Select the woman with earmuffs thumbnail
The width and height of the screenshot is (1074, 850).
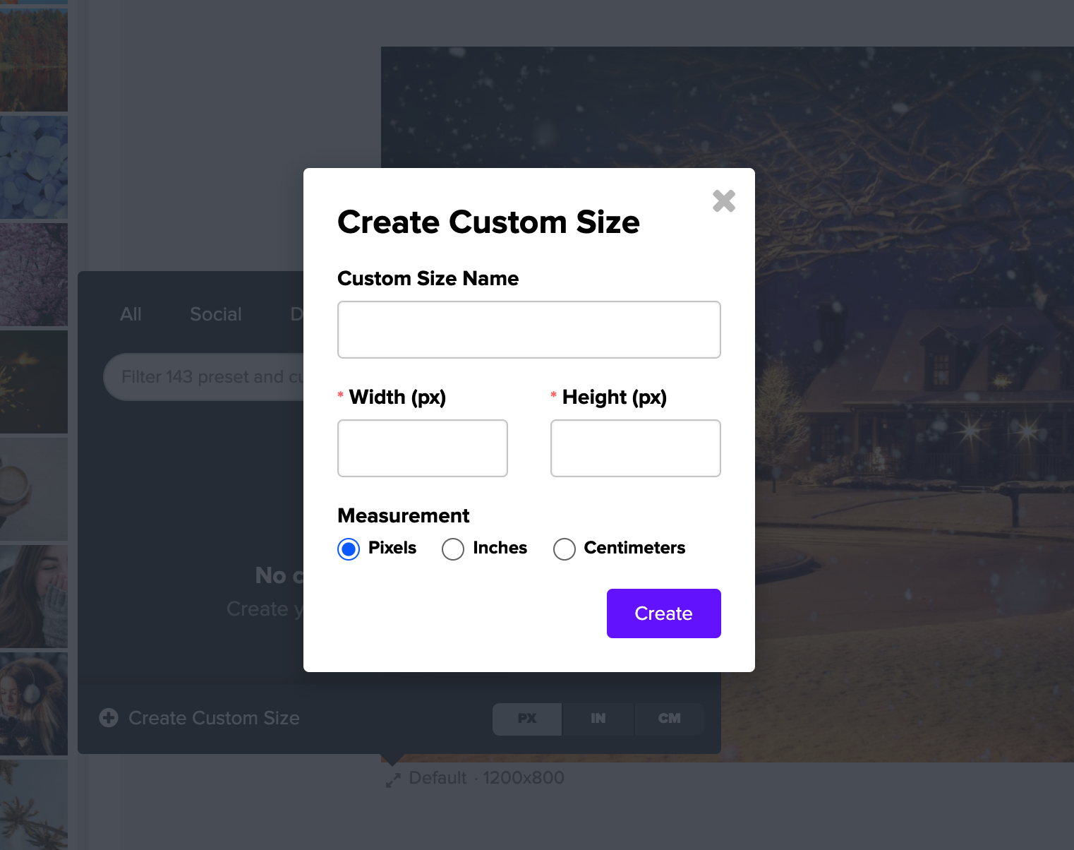pos(34,704)
